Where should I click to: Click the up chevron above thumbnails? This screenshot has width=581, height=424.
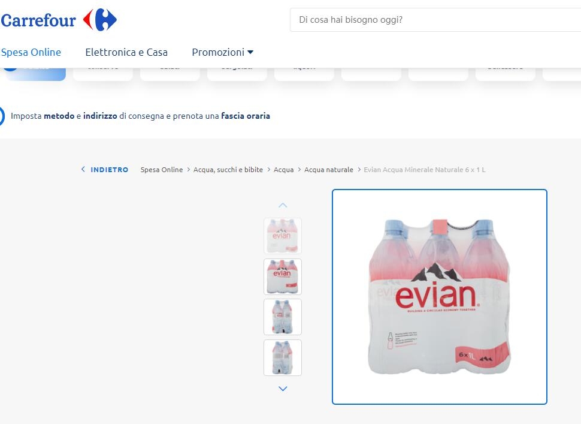tap(283, 205)
